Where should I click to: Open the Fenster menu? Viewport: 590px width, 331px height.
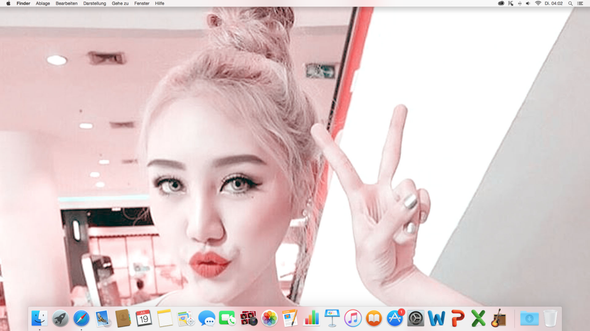click(142, 3)
